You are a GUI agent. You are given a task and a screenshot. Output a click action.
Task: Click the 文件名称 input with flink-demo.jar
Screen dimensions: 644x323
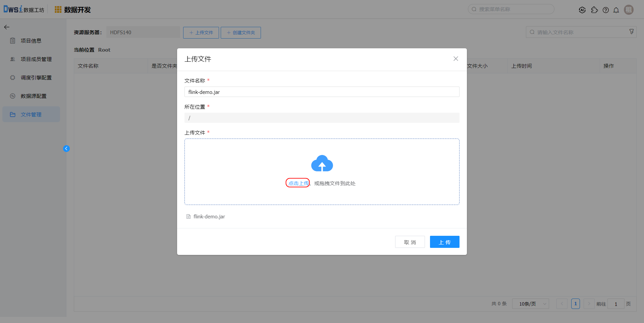coord(322,92)
